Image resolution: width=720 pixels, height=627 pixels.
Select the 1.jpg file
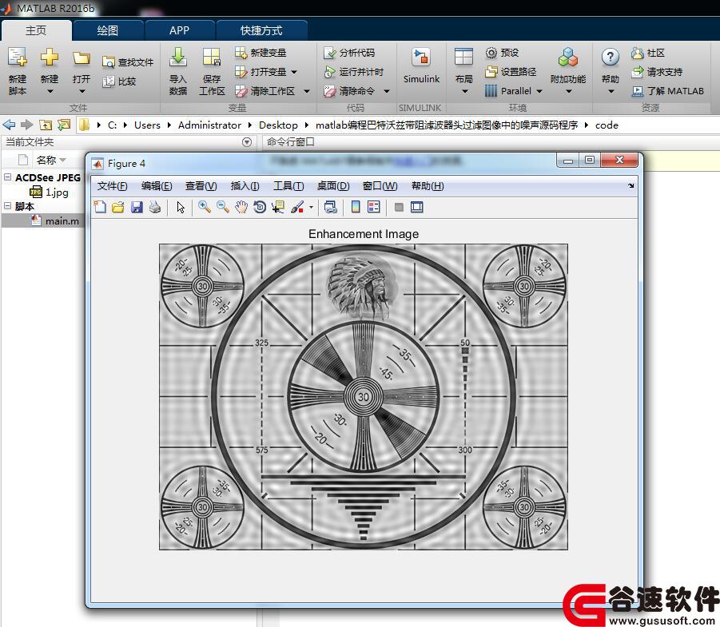[x=49, y=192]
